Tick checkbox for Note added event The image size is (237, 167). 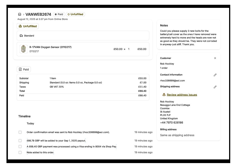pyautogui.click(x=20, y=152)
